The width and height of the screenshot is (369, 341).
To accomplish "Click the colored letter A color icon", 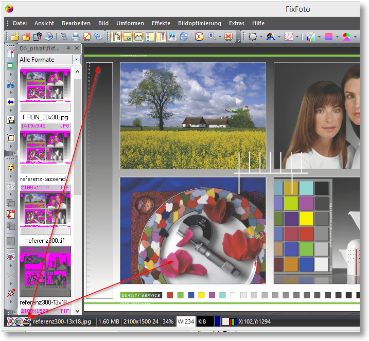I will coord(271,37).
